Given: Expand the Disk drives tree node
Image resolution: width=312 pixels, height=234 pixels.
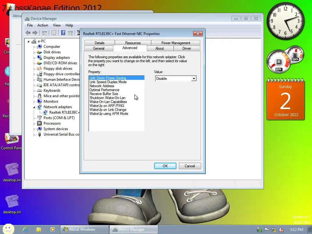Looking at the screenshot, I should click(x=34, y=52).
